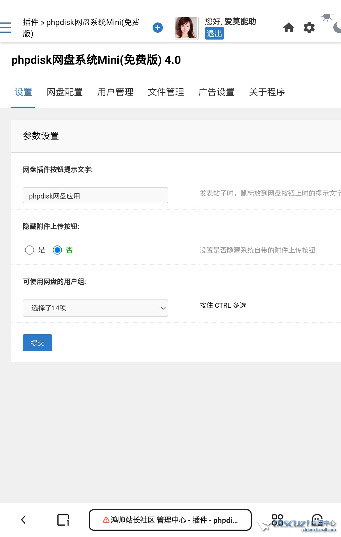Switch to the 网盘配置 tab

65,92
